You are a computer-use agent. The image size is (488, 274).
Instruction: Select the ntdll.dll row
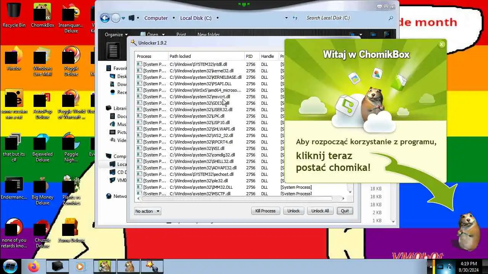click(209, 64)
